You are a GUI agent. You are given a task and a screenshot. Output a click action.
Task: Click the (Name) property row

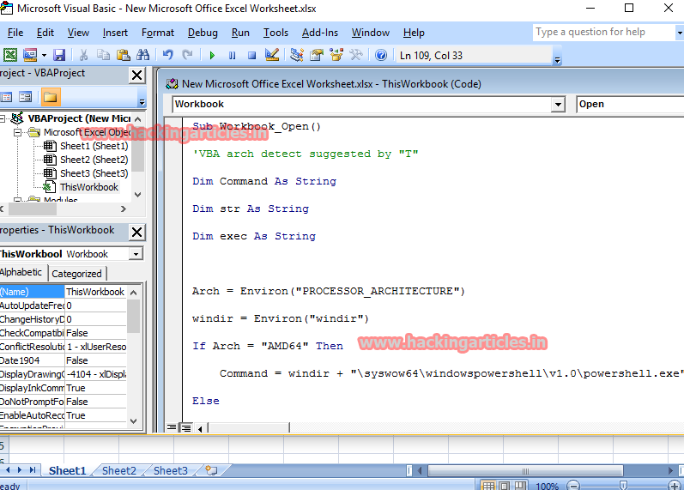pos(64,292)
